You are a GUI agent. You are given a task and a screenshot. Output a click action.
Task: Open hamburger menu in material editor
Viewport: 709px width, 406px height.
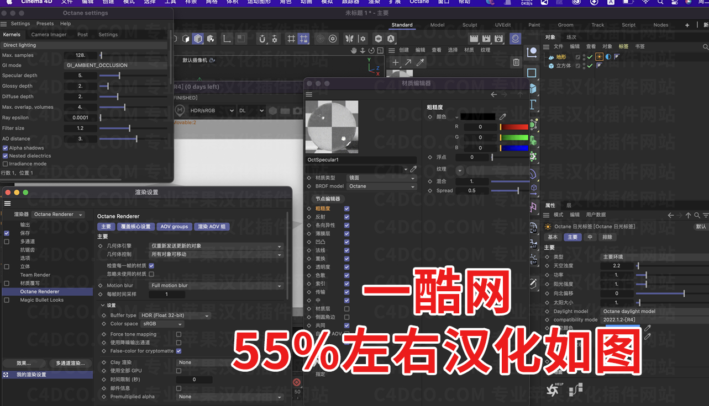pyautogui.click(x=309, y=94)
